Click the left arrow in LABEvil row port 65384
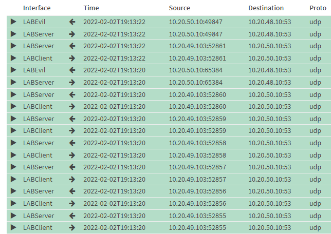Viewport: 331px width, 234px height. pos(72,70)
